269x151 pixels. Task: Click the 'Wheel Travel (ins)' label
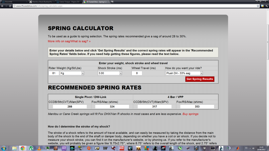(x=144, y=68)
